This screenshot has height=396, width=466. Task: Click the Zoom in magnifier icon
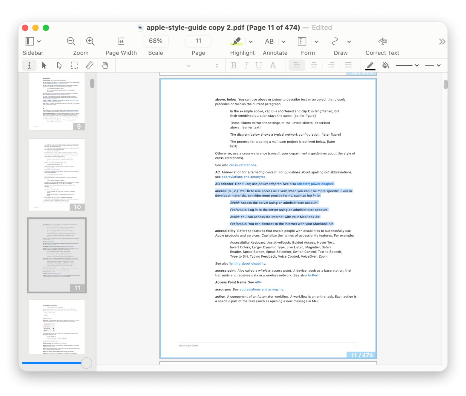point(90,41)
